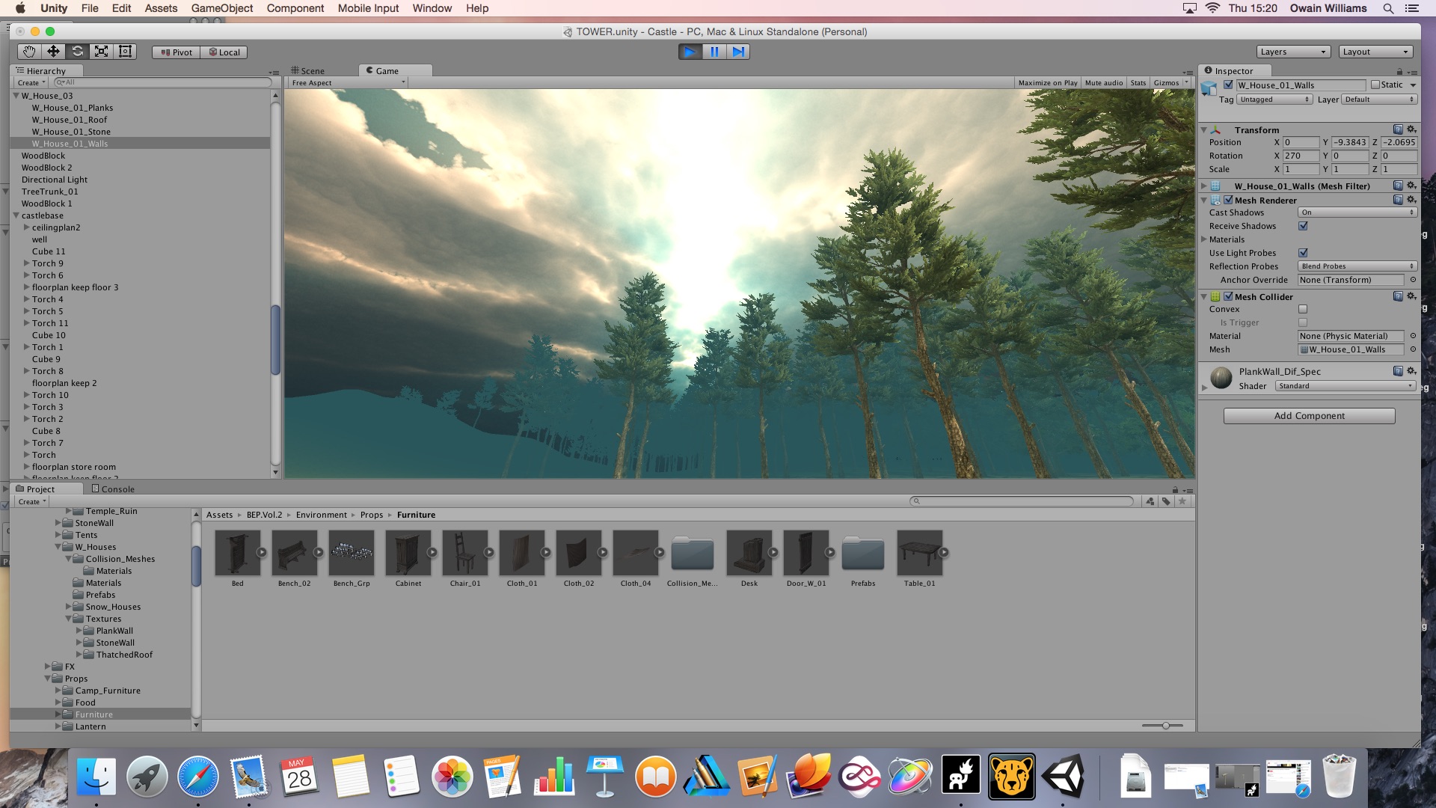Select the Rotate tool icon
The width and height of the screenshot is (1436, 808).
[x=77, y=52]
